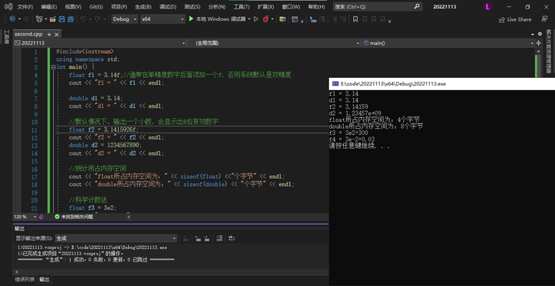Toggle word wrap in output panel
Viewport: 555px width, 286px height.
[x=231, y=238]
